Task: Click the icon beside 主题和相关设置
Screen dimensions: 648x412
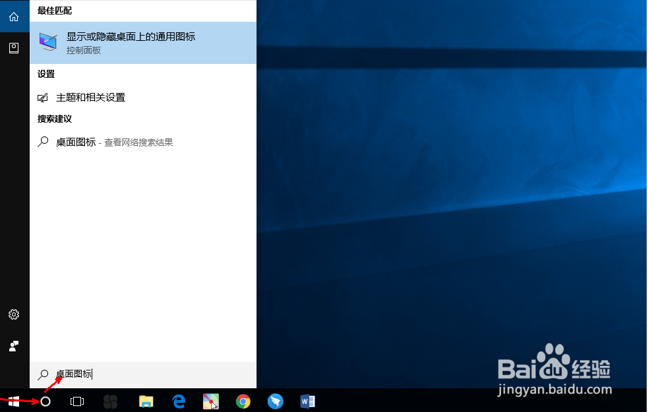Action: 43,98
